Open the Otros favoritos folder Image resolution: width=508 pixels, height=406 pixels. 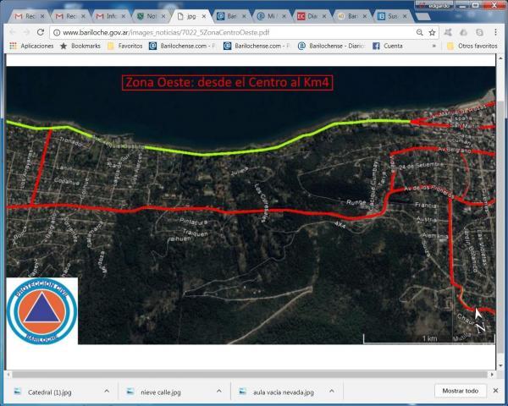[x=472, y=46]
